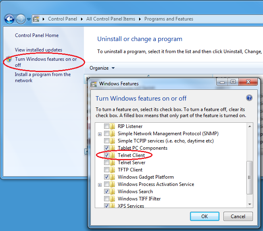Click the Windows Gadget Platform folder icon
The width and height of the screenshot is (263, 231).
click(x=113, y=177)
